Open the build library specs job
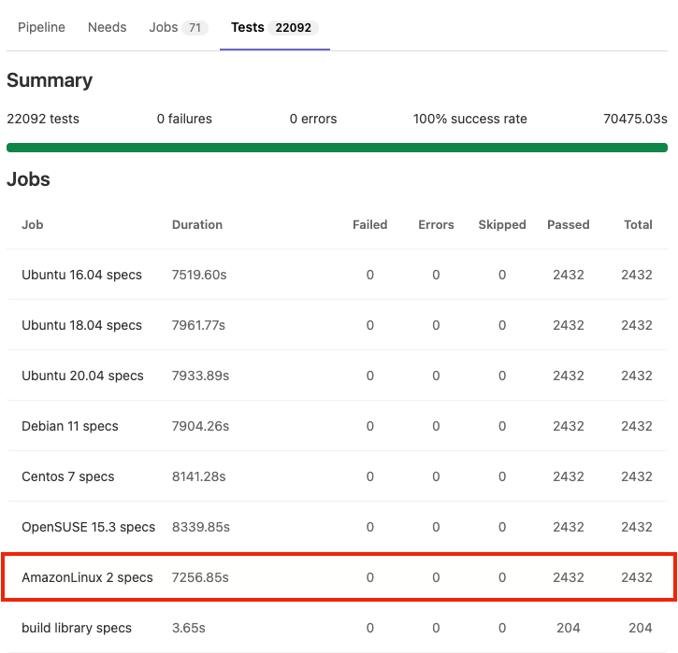 point(77,628)
